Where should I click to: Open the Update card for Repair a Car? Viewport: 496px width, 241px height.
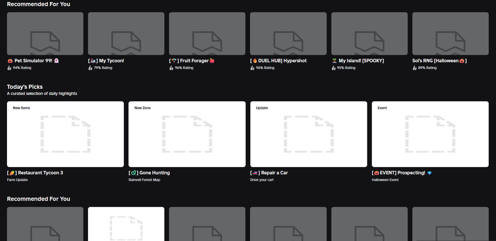[309, 134]
